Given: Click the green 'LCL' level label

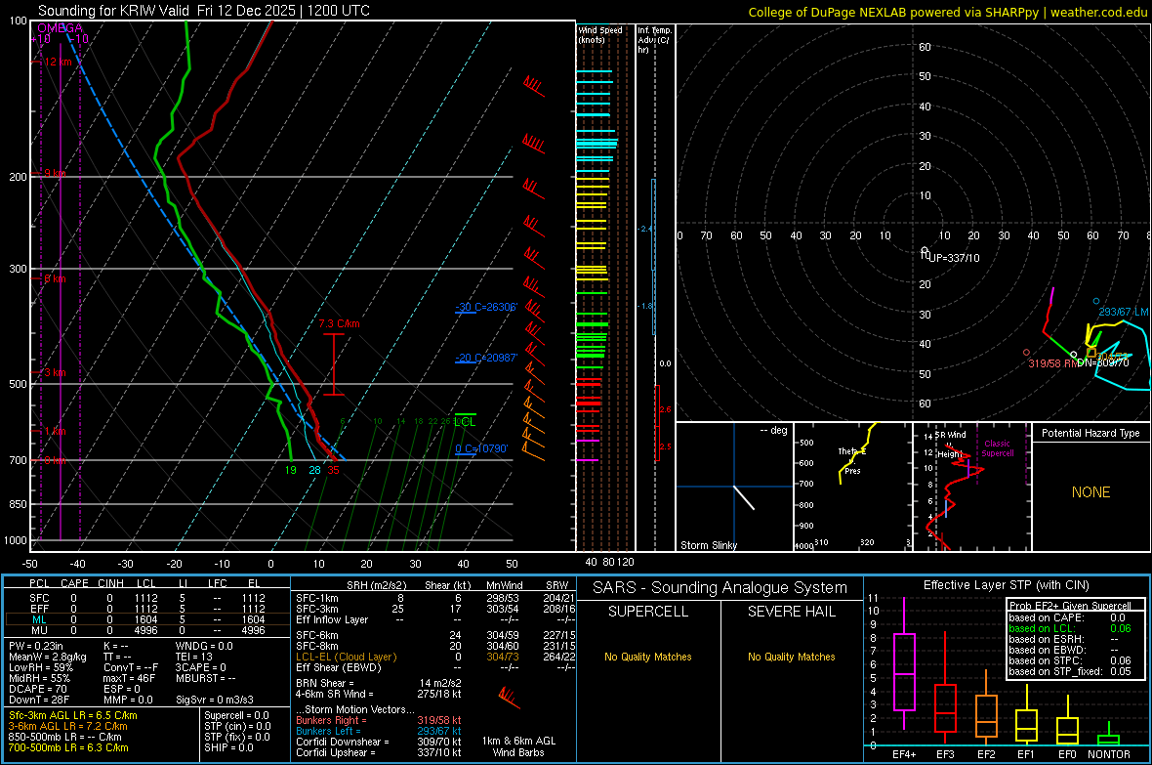Looking at the screenshot, I should (465, 421).
